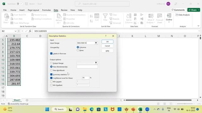The width and height of the screenshot is (202, 113).
Task: Toggle the Summary statistics checkbox
Action: click(51, 74)
